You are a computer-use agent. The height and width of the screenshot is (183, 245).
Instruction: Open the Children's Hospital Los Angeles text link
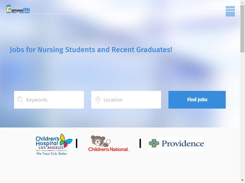click(48, 143)
